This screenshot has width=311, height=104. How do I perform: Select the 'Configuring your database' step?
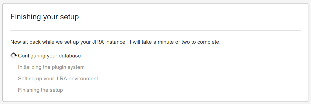[49, 56]
